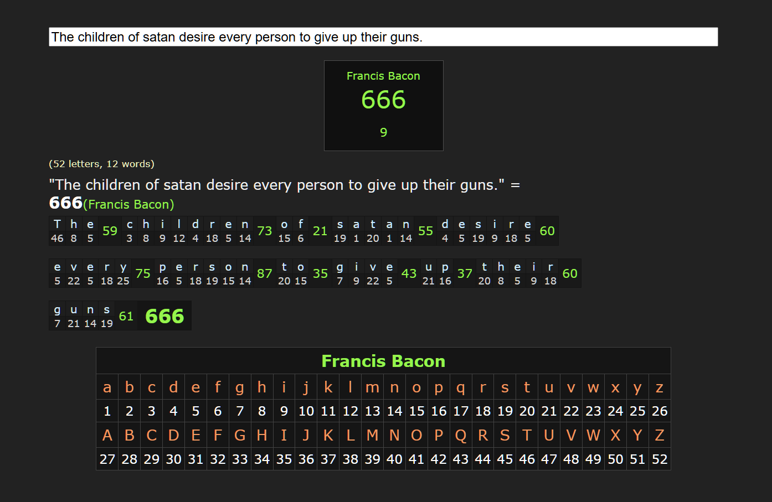The width and height of the screenshot is (772, 502).
Task: Click letter c valued 3 in "children"
Action: point(130,231)
